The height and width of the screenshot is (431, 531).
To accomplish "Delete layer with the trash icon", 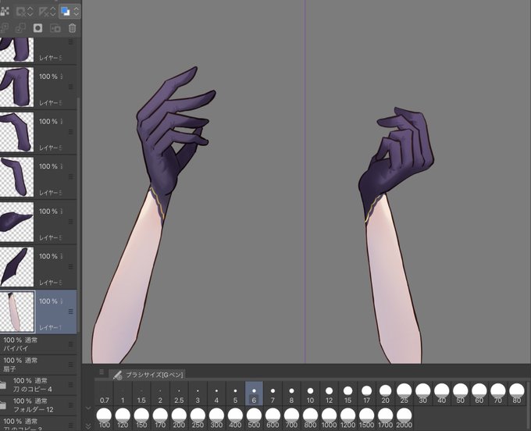I will [x=72, y=28].
